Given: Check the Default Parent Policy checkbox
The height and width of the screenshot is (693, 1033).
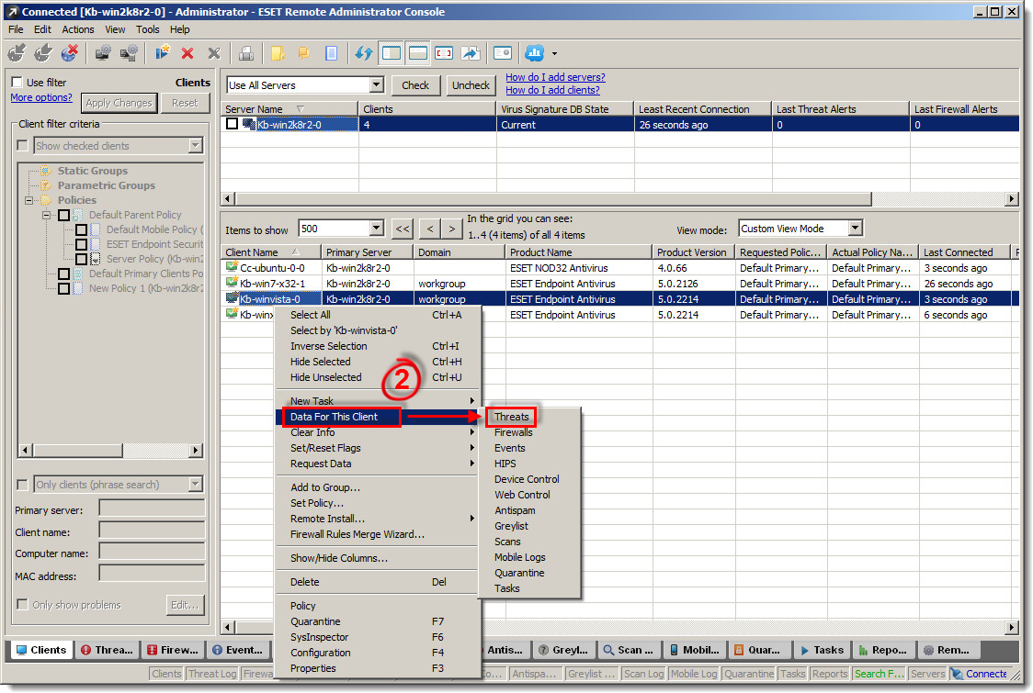Looking at the screenshot, I should pyautogui.click(x=64, y=215).
